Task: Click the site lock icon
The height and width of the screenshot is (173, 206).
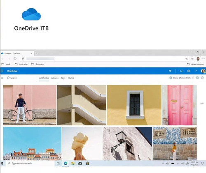Action: pyautogui.click(x=23, y=59)
